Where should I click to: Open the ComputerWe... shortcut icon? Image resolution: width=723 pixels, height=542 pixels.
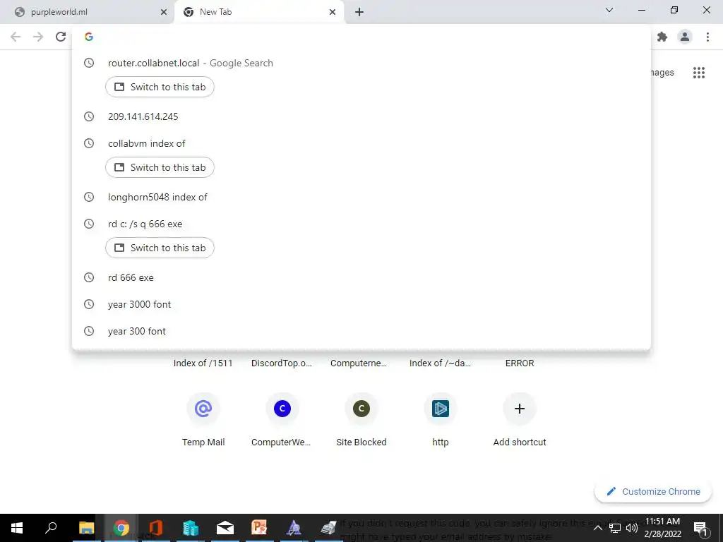282,409
